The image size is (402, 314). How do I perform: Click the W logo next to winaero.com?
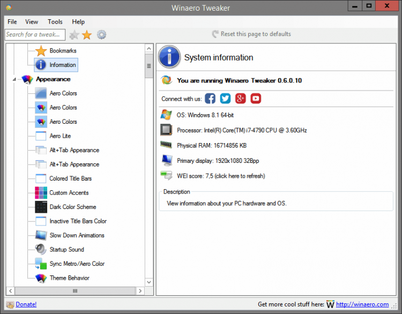pyautogui.click(x=330, y=304)
